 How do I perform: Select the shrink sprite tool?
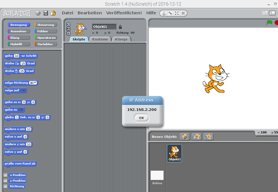pyautogui.click(x=183, y=13)
